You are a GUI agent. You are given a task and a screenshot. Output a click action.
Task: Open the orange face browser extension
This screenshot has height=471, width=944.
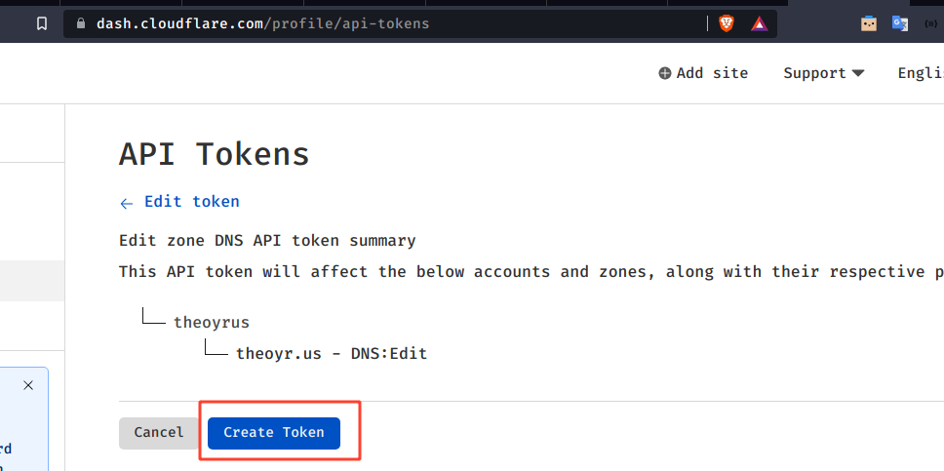click(869, 23)
